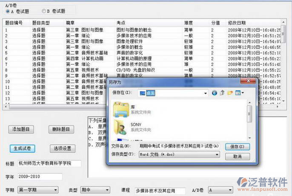Click row 6 第四章 计算机动画 cell
Image resolution: width=292 pixels, height=196 pixels.
[x=85, y=59]
